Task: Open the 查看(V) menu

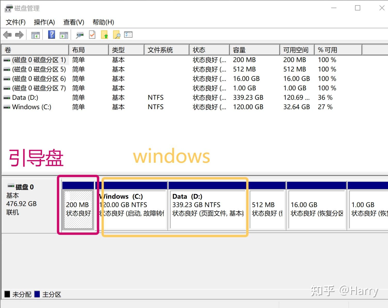Action: [x=74, y=22]
